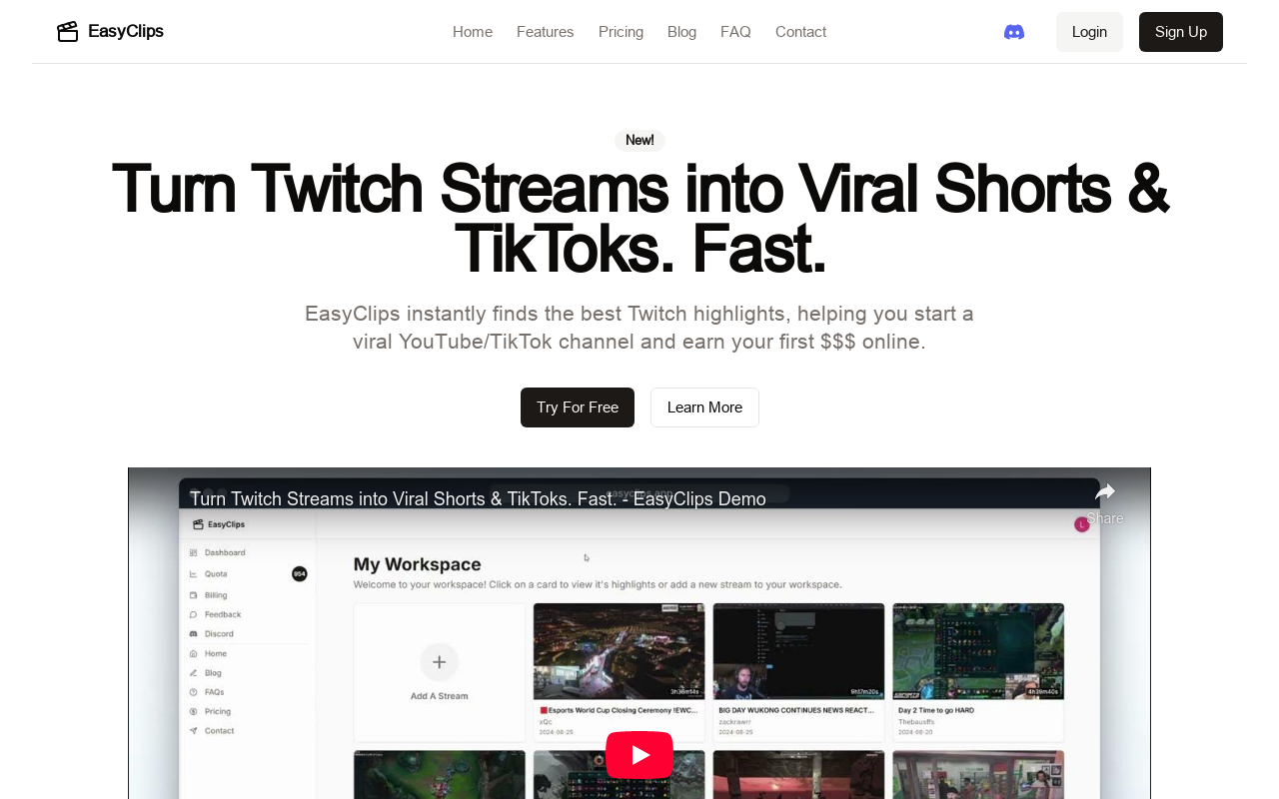The image size is (1279, 799).
Task: Click the Learn More button
Action: 704,407
